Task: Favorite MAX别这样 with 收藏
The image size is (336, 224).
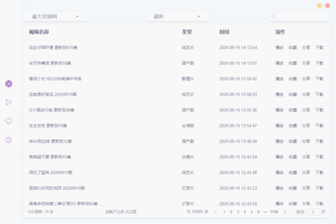Action: [293, 141]
